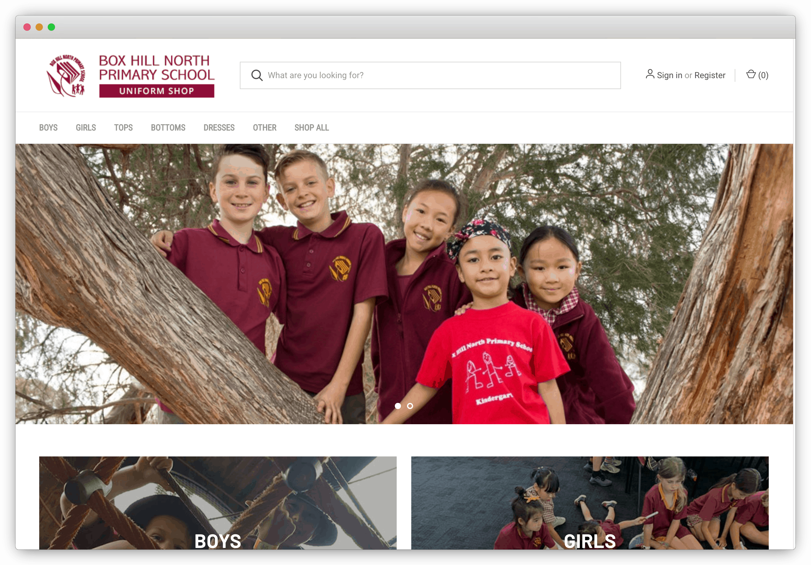This screenshot has width=811, height=565.
Task: Click the user account icon
Action: coord(650,74)
